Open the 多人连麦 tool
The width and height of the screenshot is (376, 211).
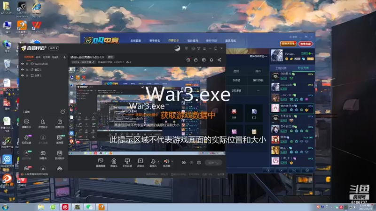[x=43, y=139]
